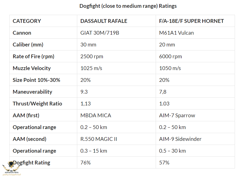Select the F/A-18E/F SUPER HORNET column header
Viewport: 246px width, 176px height.
point(191,21)
